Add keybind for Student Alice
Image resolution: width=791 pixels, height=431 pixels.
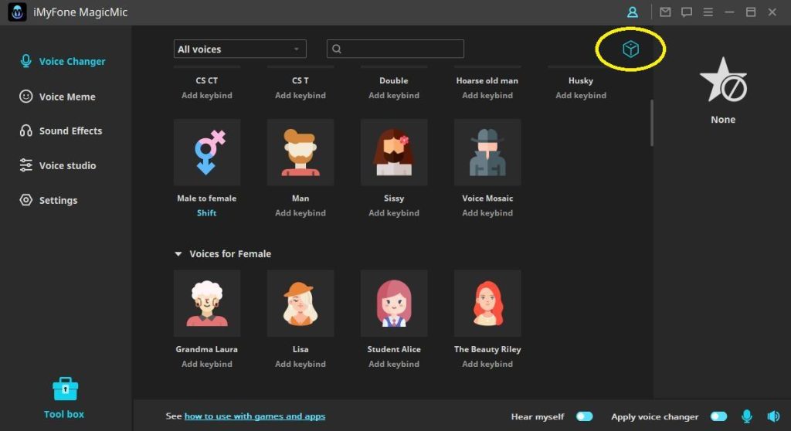coord(394,364)
